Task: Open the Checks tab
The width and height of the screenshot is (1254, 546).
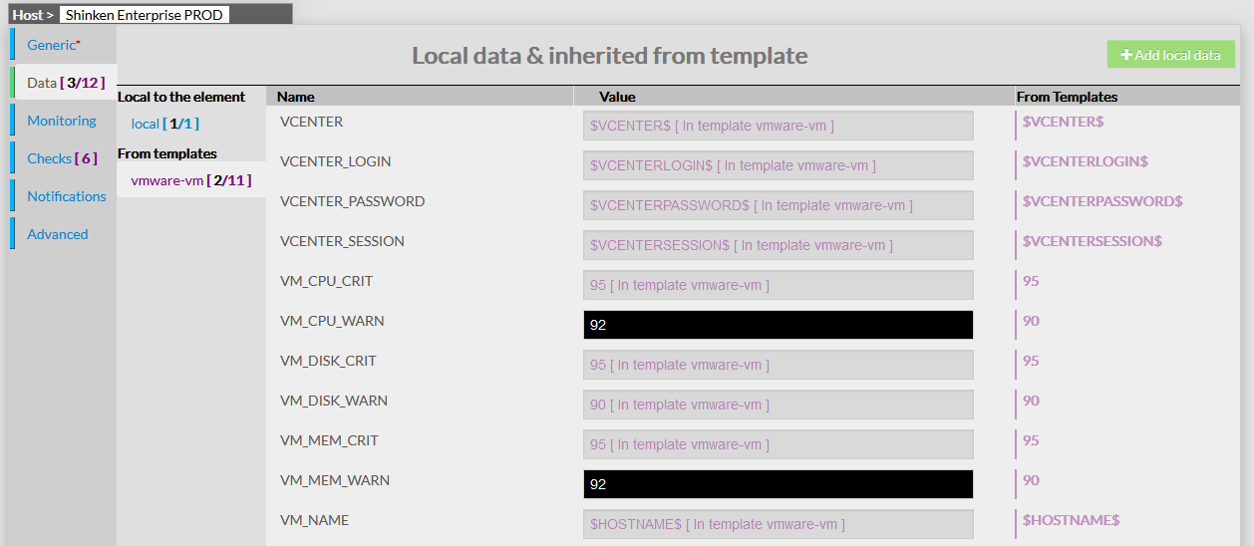Action: (x=62, y=158)
